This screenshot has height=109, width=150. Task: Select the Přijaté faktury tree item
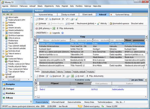[x=14, y=61]
